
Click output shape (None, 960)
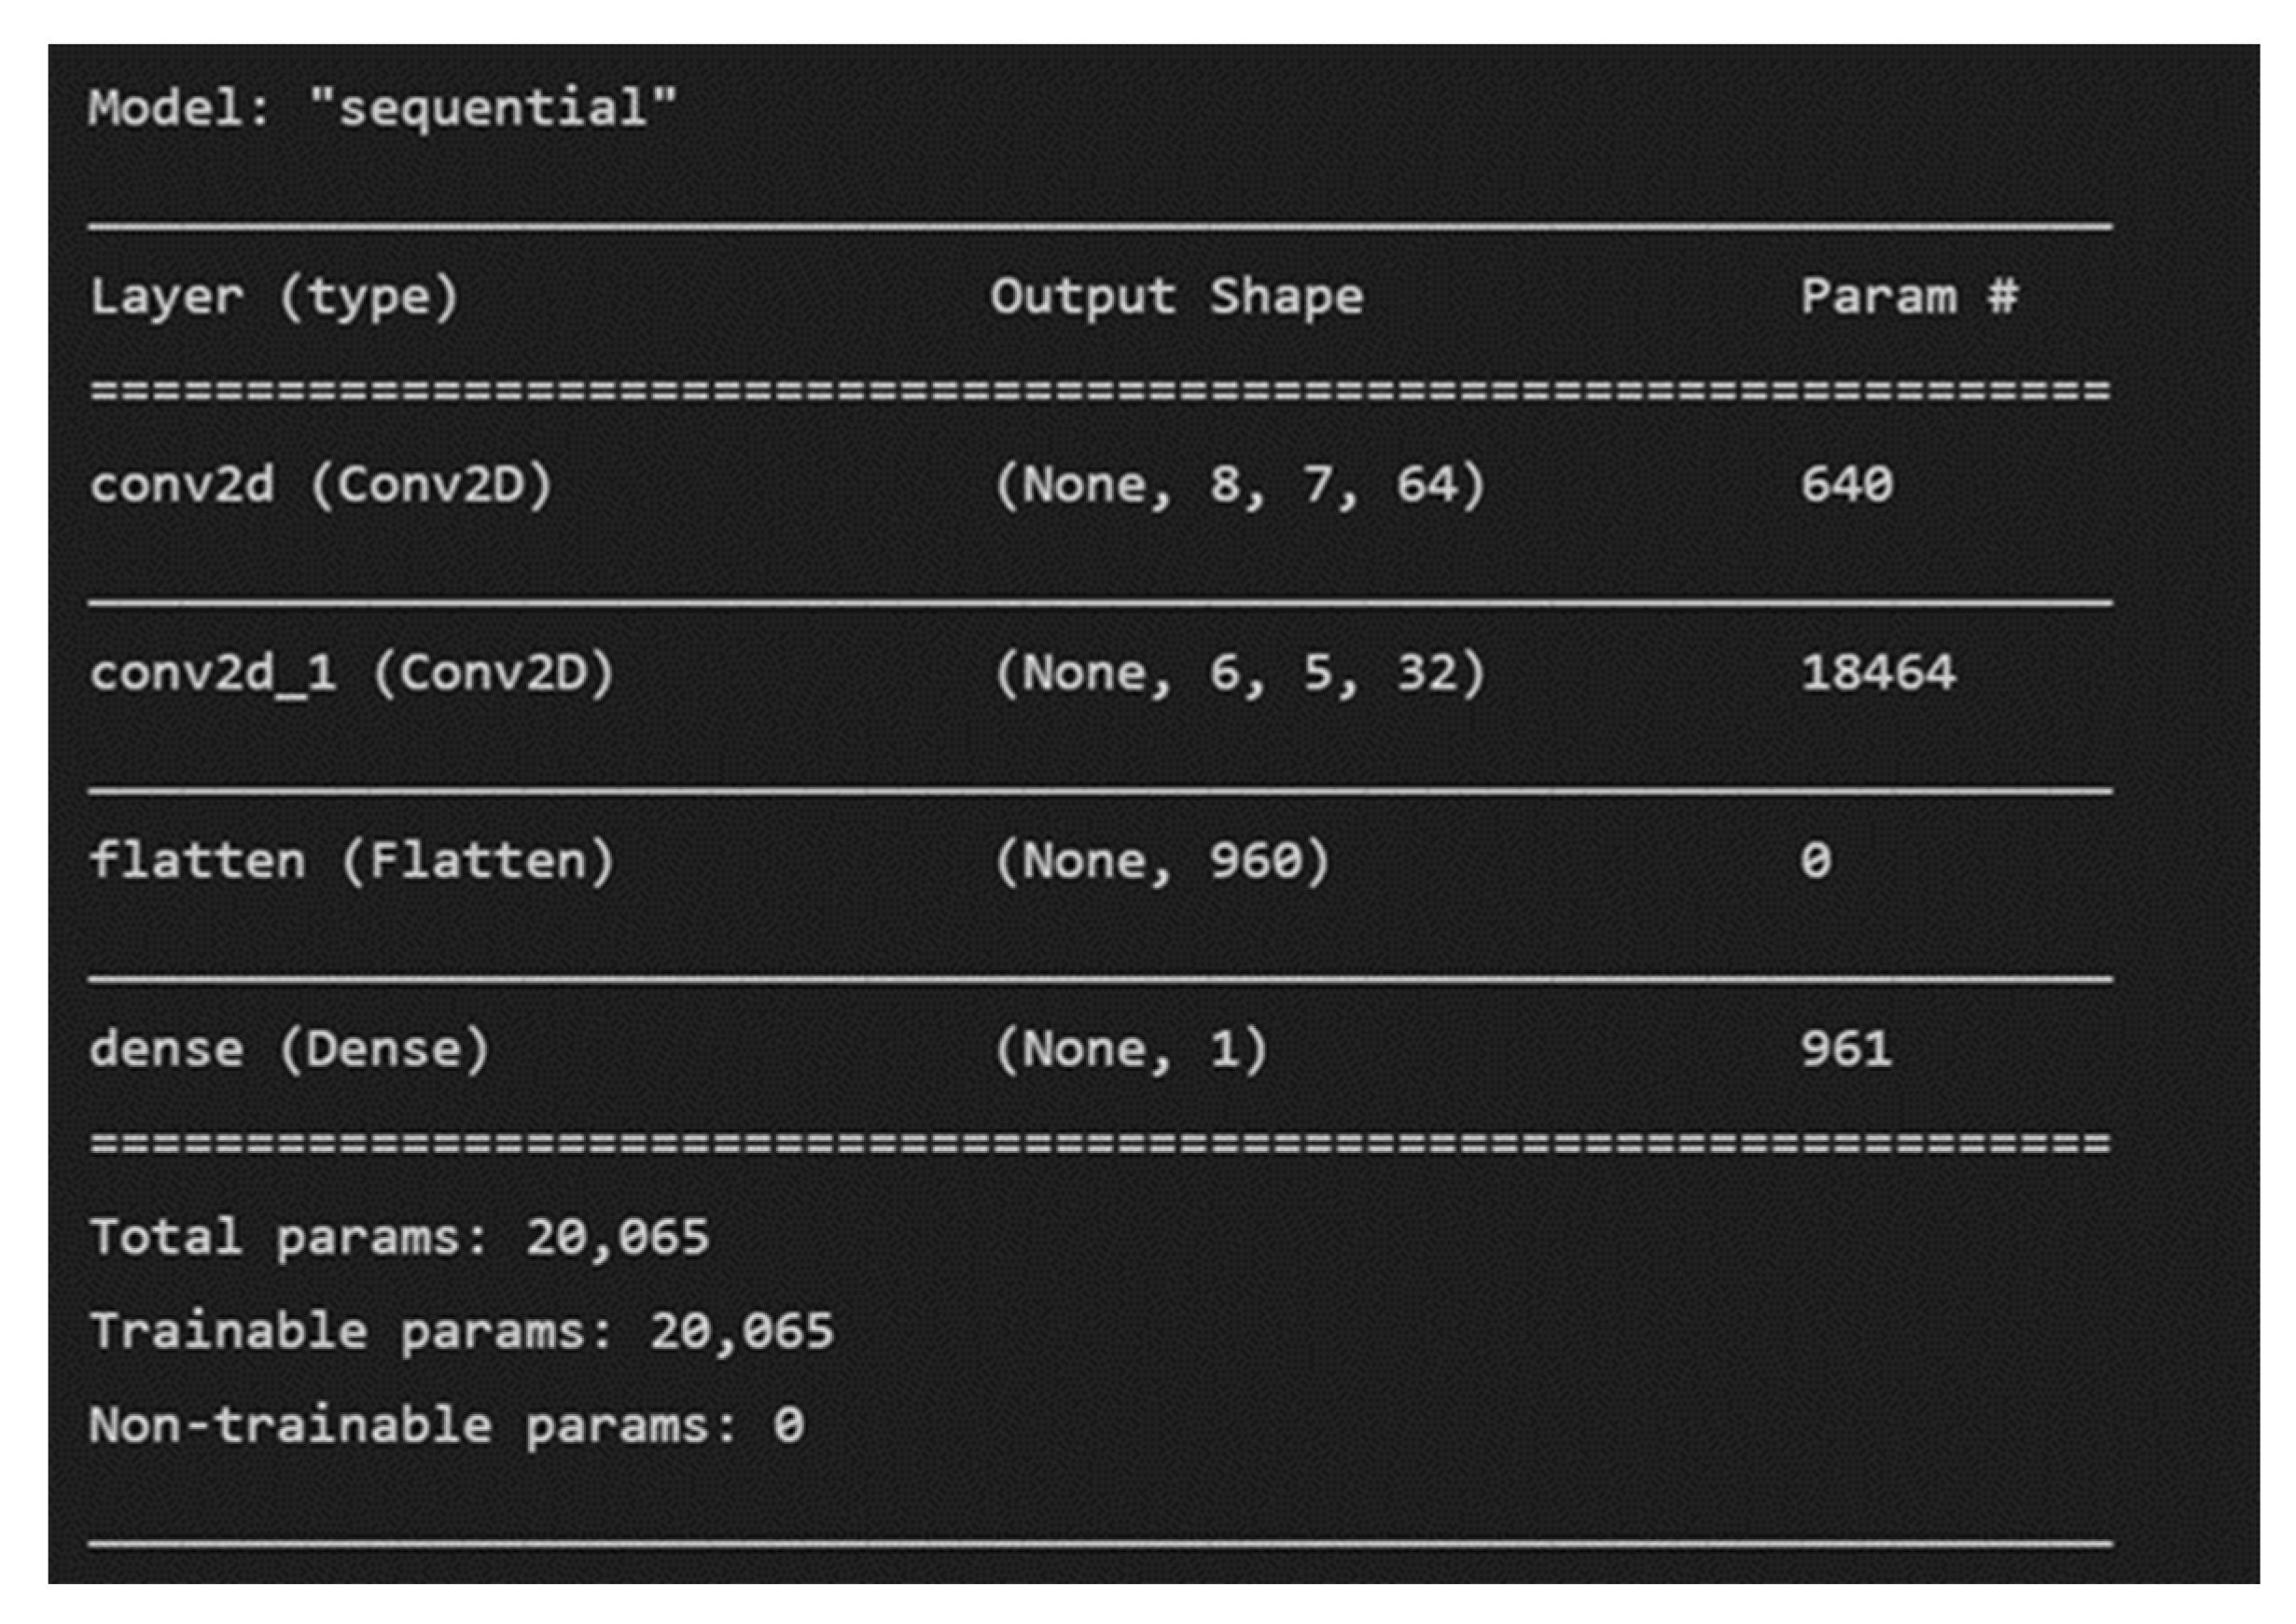1162,861
